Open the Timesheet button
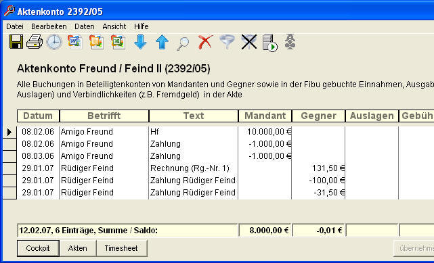The width and height of the screenshot is (434, 263). click(121, 248)
